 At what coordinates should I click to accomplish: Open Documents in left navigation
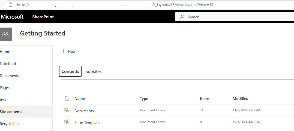[9, 76]
